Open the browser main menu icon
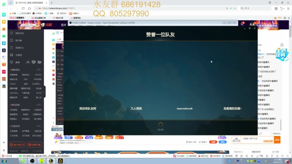292x164 pixels. pyautogui.click(x=288, y=9)
